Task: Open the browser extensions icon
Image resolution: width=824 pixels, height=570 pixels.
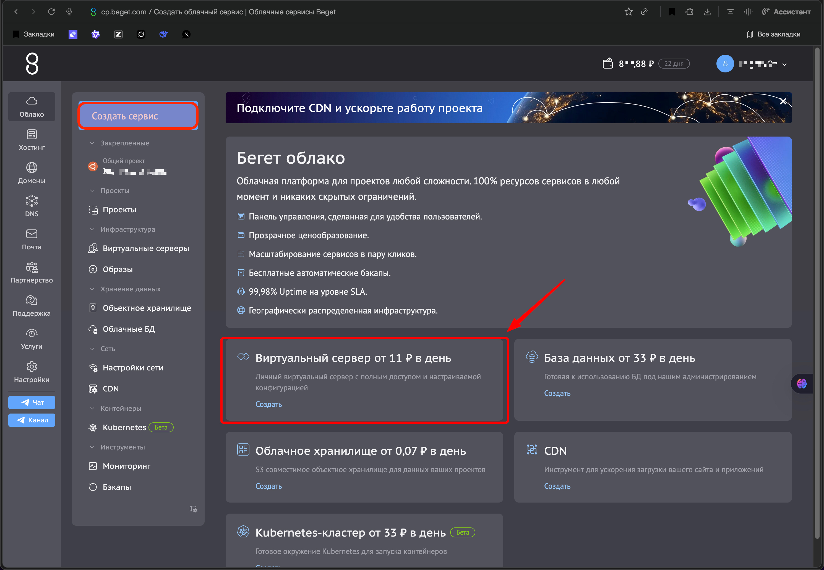Action: point(689,12)
